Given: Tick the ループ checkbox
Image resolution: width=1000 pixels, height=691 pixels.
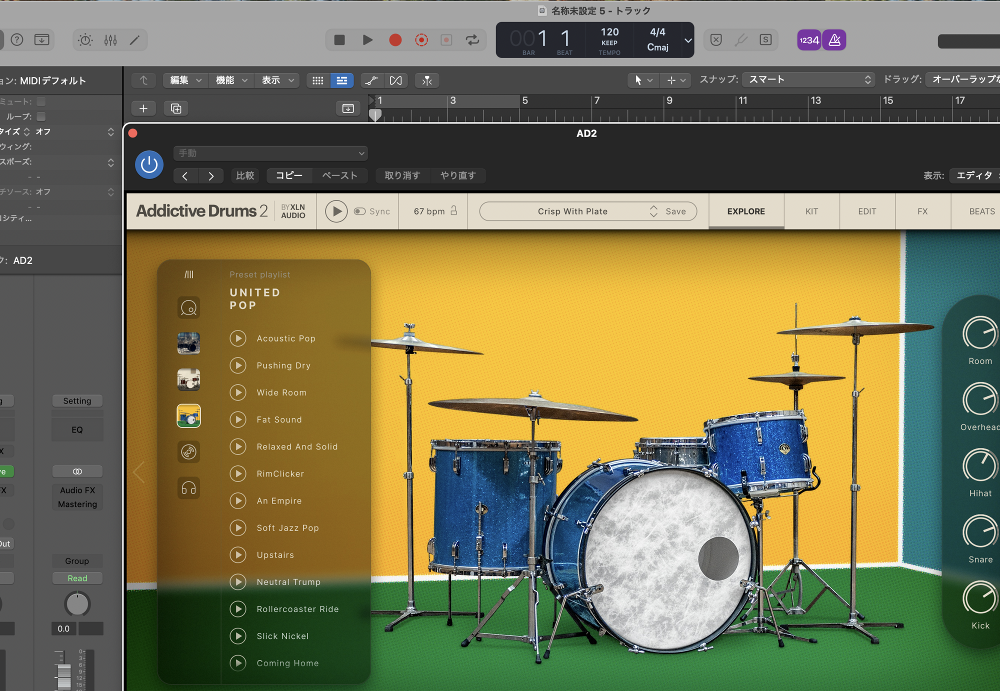Looking at the screenshot, I should (x=41, y=116).
